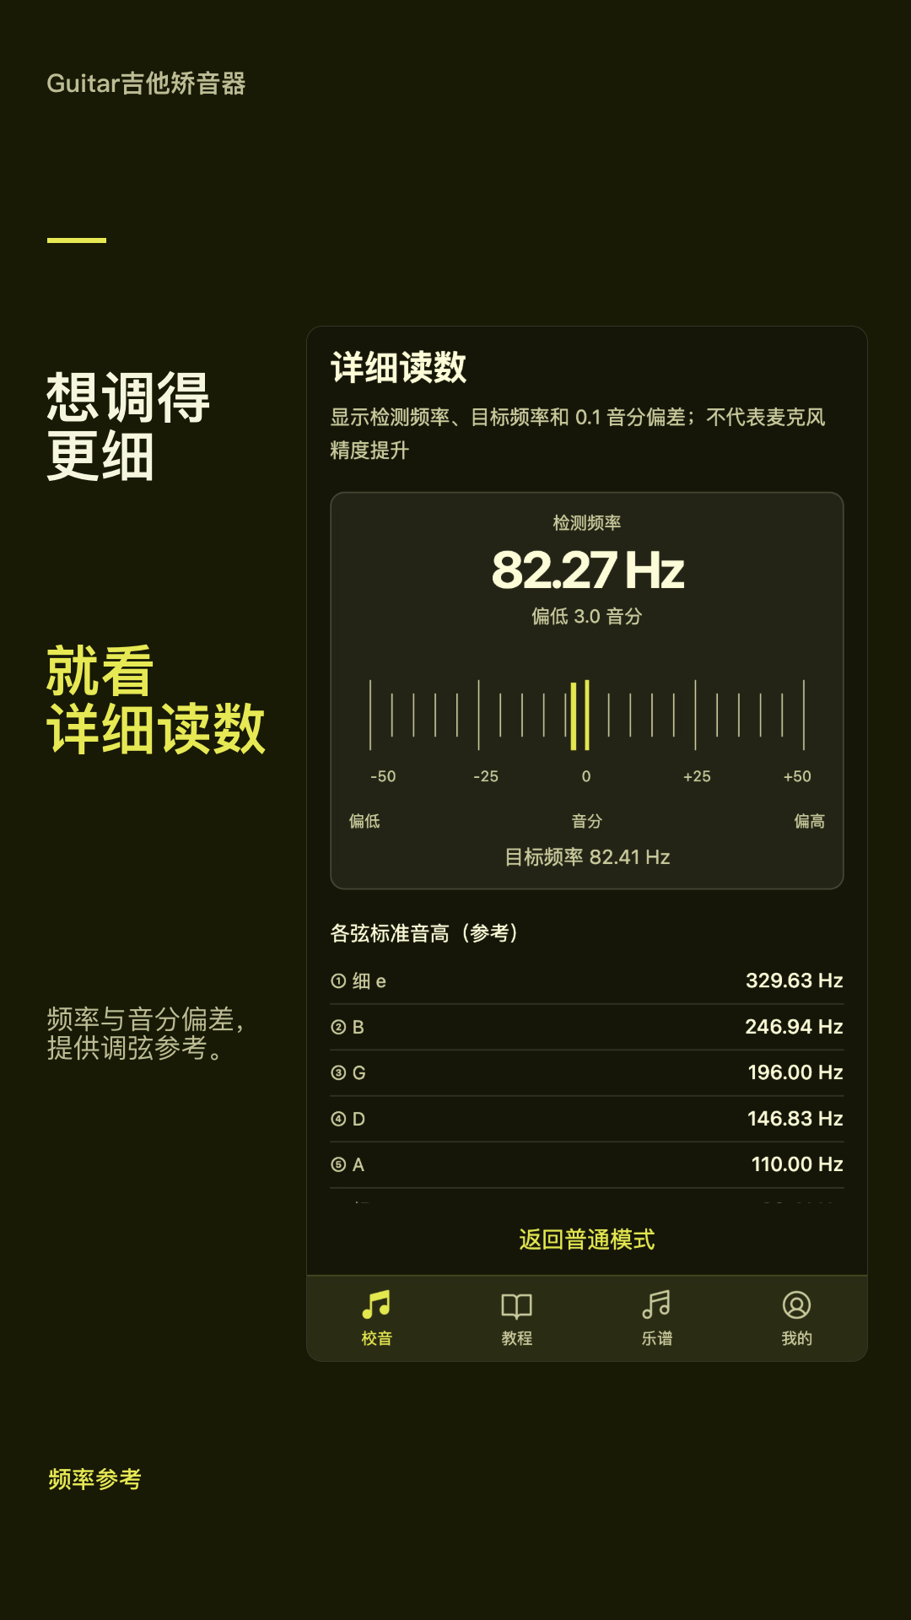Tap the -25 scale label
This screenshot has width=911, height=1620.
click(486, 776)
